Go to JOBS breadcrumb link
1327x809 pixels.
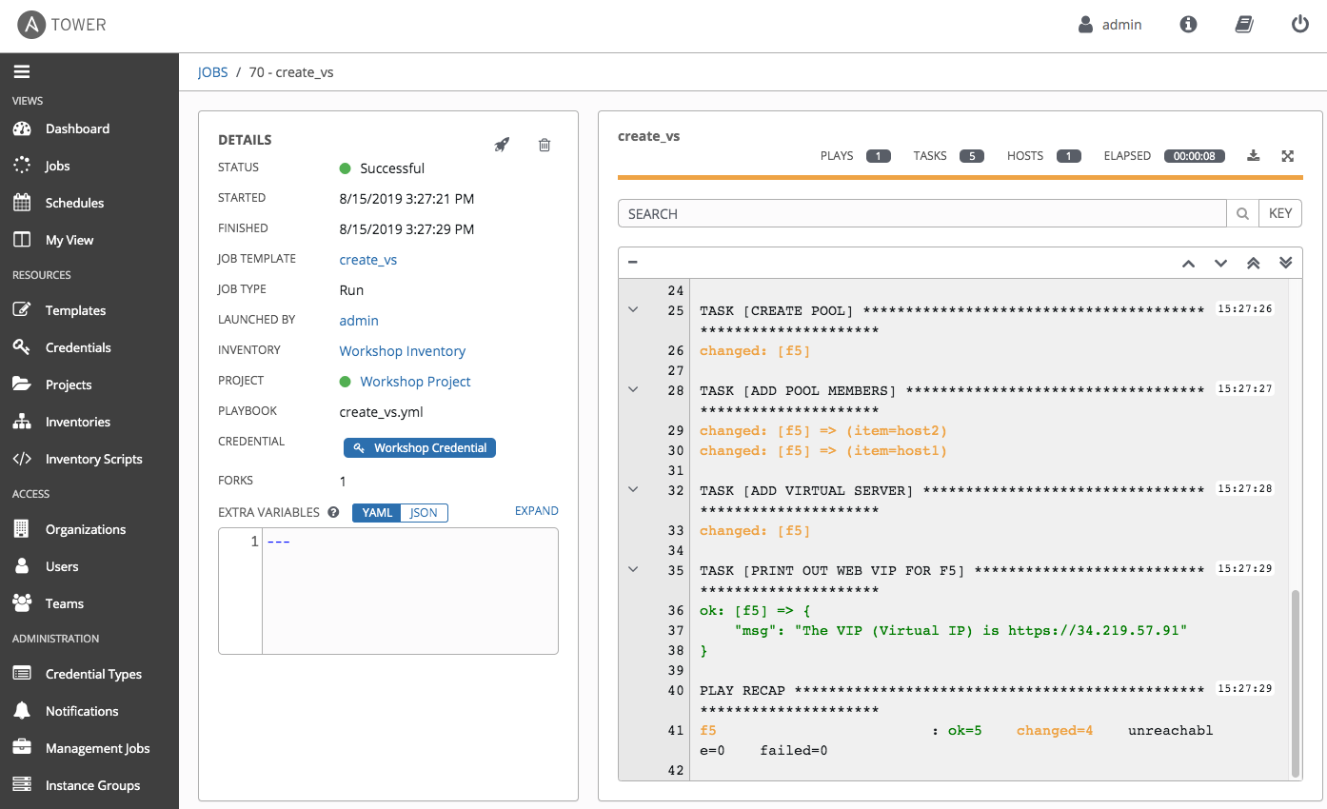coord(213,72)
